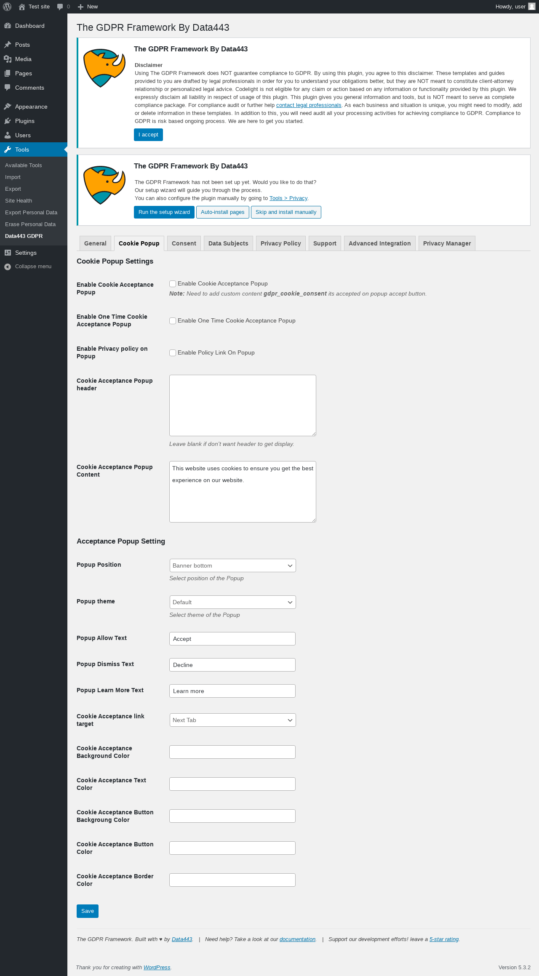Click the Appearance brush icon
This screenshot has width=539, height=976.
8,107
